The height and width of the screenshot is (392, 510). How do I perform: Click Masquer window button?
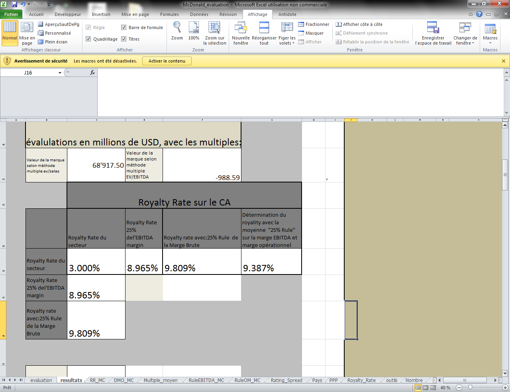click(x=311, y=33)
